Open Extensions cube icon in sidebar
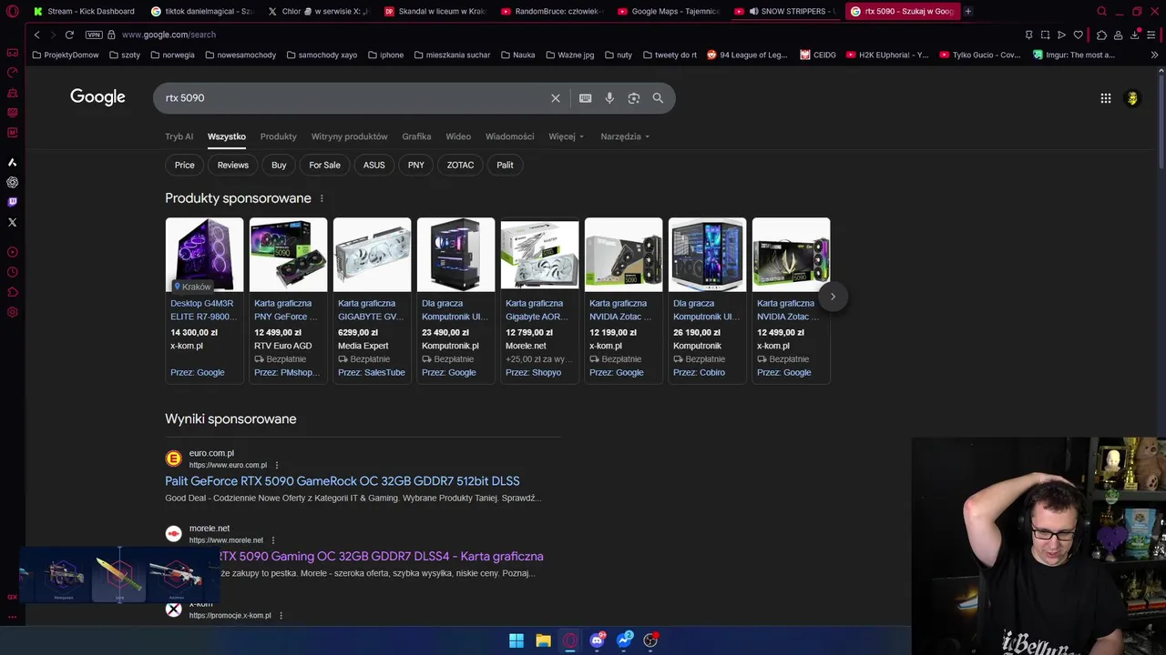Viewport: 1166px width, 655px height. pos(12,292)
